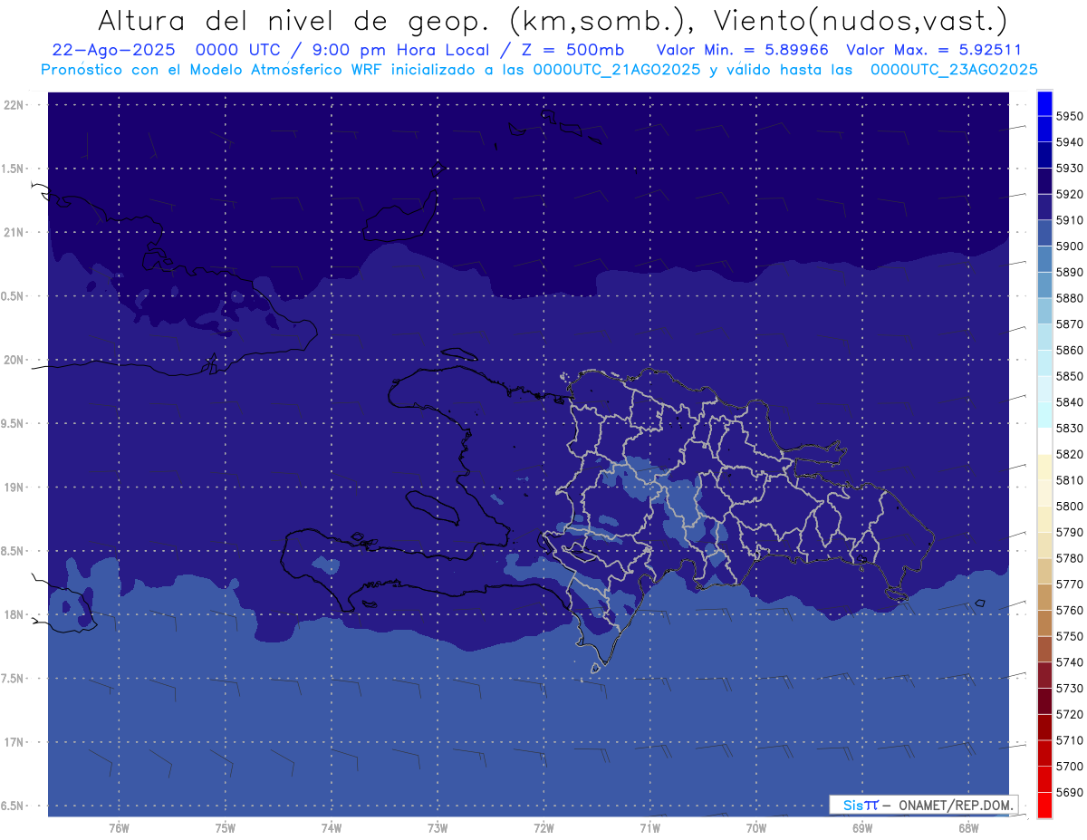The image size is (1087, 840).
Task: Click the 5770 color scale label
Action: coord(1069,584)
